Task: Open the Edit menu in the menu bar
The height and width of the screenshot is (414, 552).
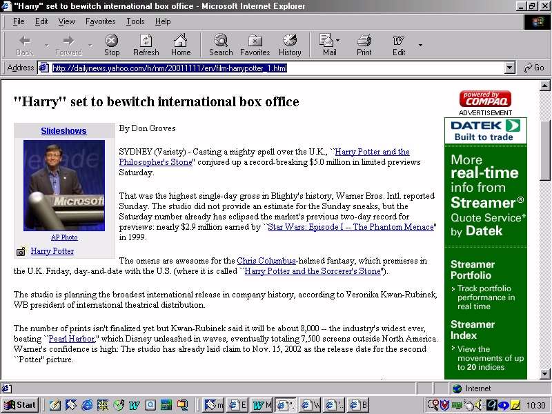Action: point(41,21)
